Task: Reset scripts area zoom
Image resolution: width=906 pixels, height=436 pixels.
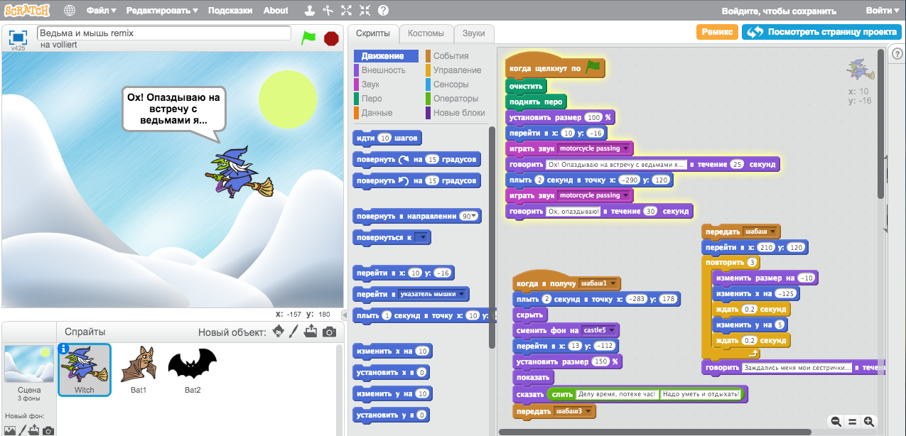Action: (x=853, y=422)
